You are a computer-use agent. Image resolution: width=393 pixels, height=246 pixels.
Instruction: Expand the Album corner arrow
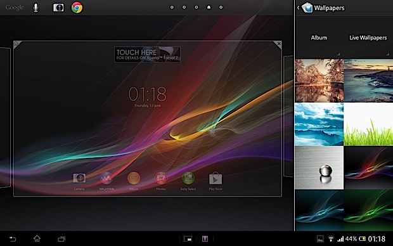coord(338,54)
